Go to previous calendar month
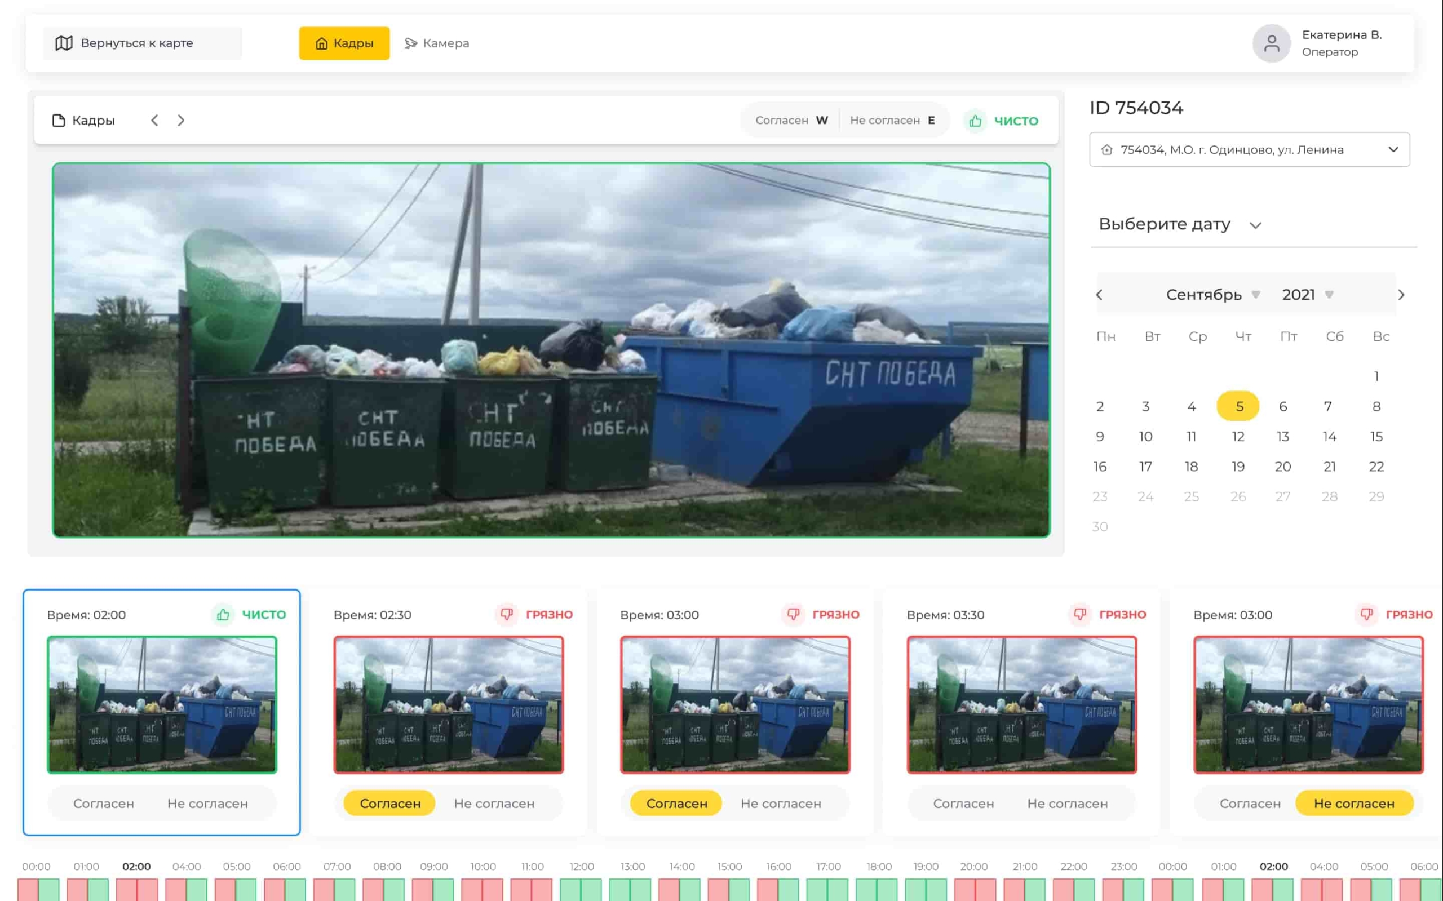This screenshot has width=1443, height=901. pos(1100,295)
